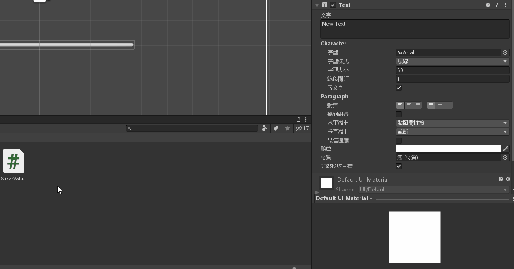Open font object picker next to Arial
Screen dimensions: 514x269
505,52
